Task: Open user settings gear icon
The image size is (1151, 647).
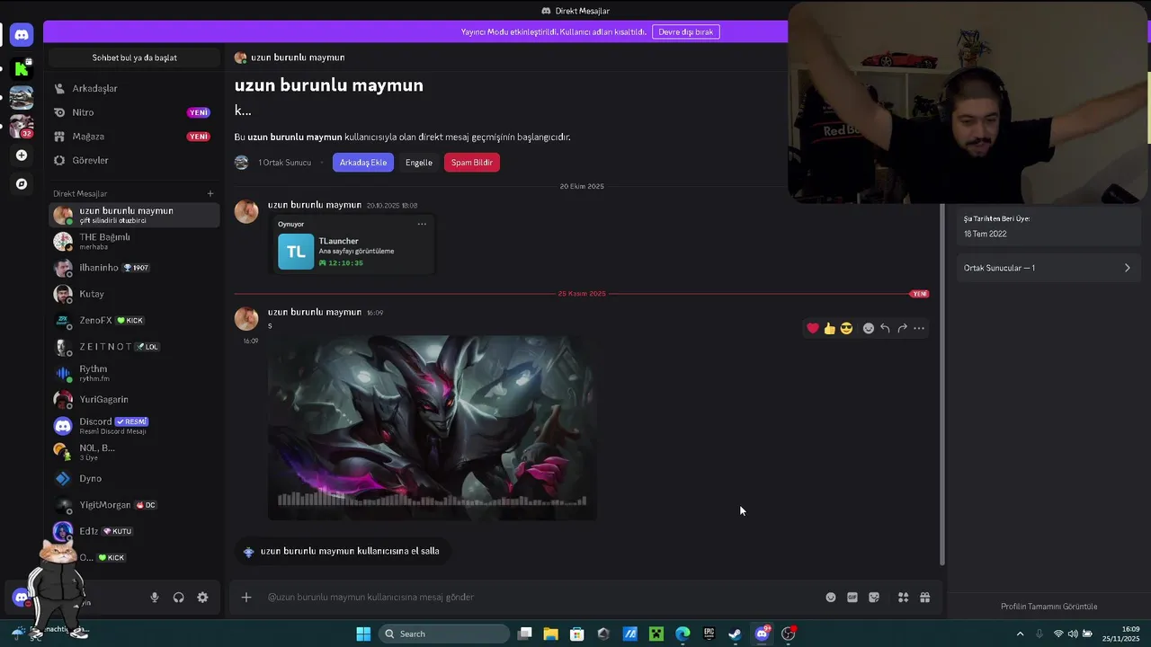Action: 202,597
